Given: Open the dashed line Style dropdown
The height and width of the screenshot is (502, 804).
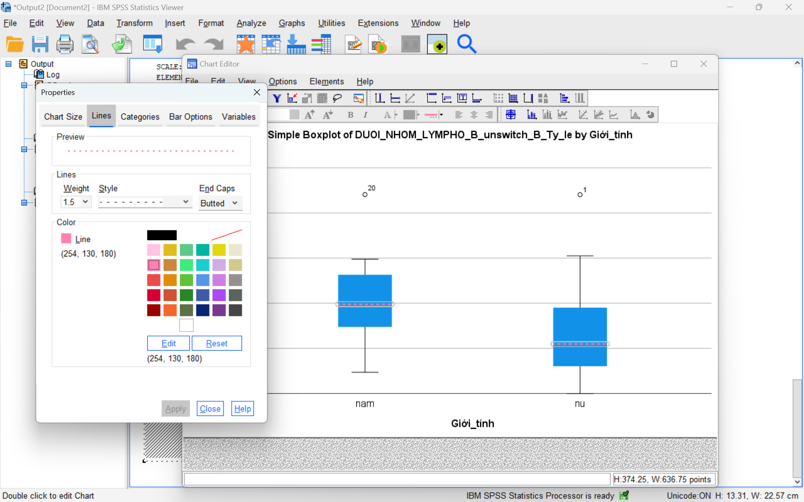Looking at the screenshot, I should (x=186, y=202).
